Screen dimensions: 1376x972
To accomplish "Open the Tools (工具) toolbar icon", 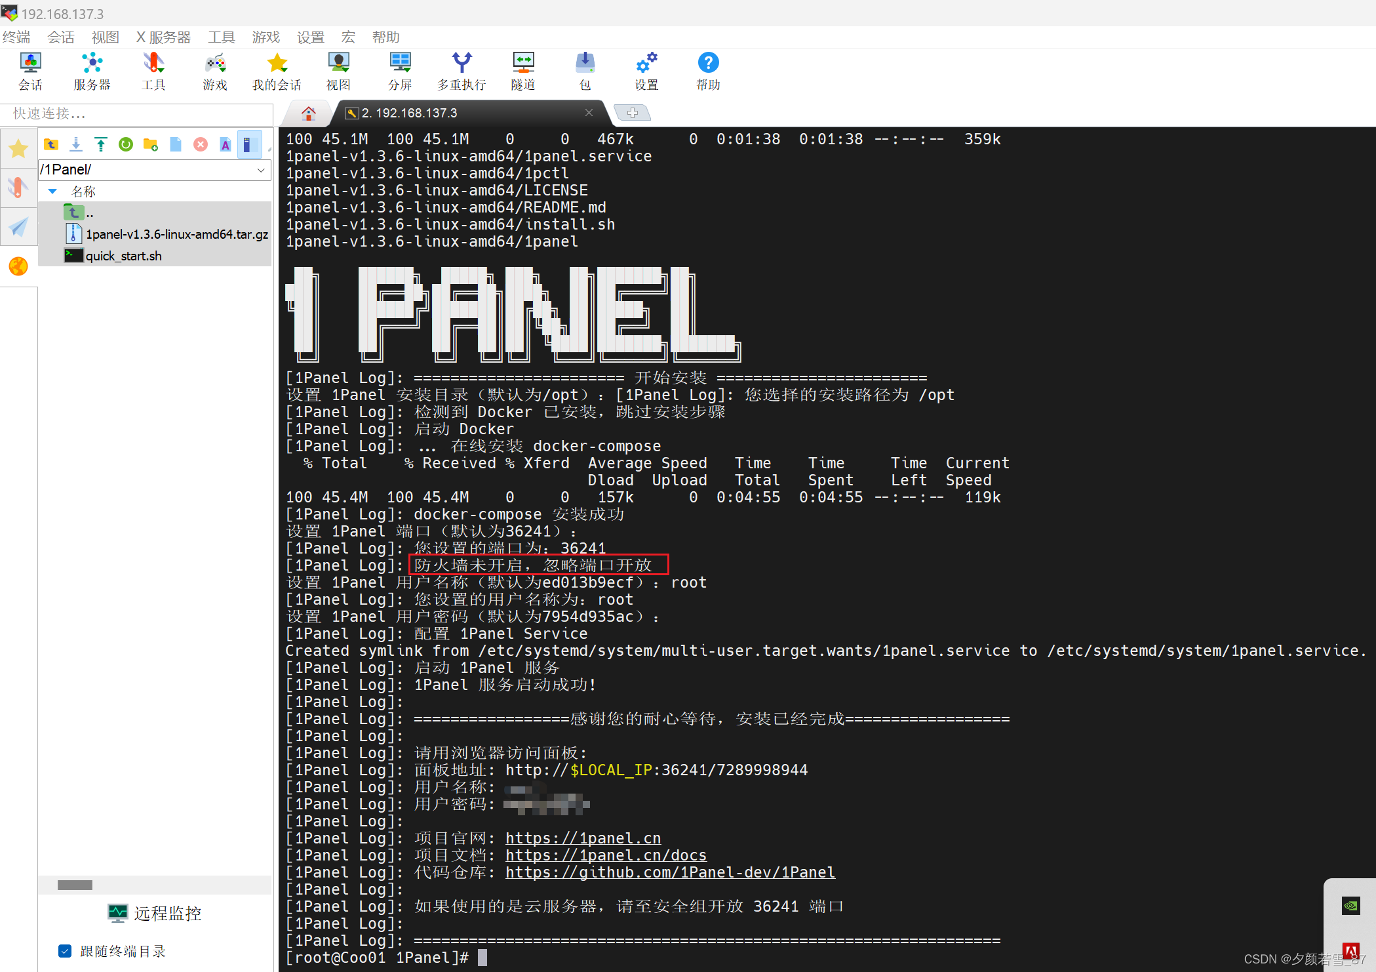I will [x=153, y=71].
